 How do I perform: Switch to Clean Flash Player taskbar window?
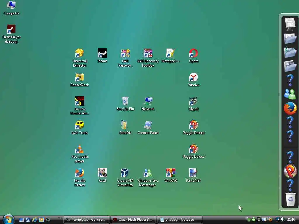click(x=133, y=220)
